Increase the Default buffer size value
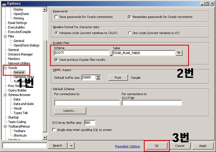 pyautogui.click(x=98, y=76)
